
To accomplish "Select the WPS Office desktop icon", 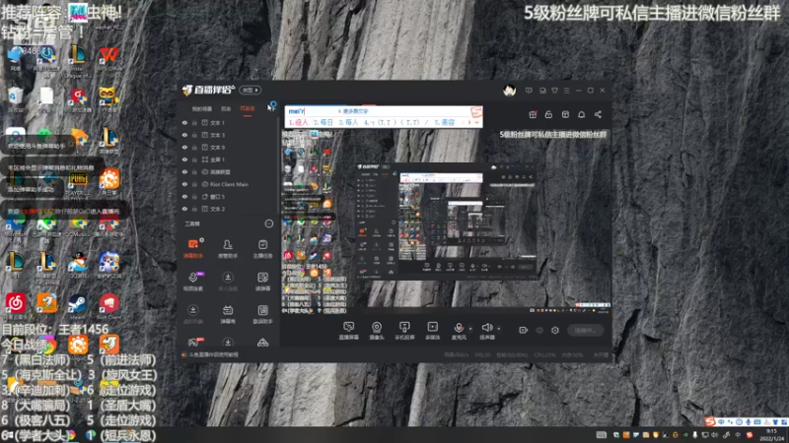I will coord(109,58).
